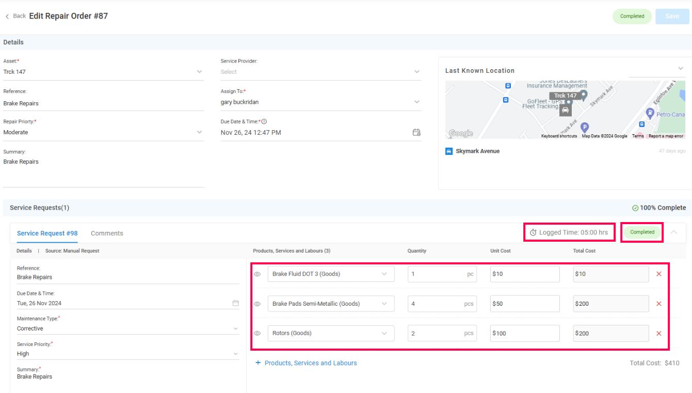Switch to the Comments tab
Viewport: 692px width, 393px height.
[x=107, y=233]
